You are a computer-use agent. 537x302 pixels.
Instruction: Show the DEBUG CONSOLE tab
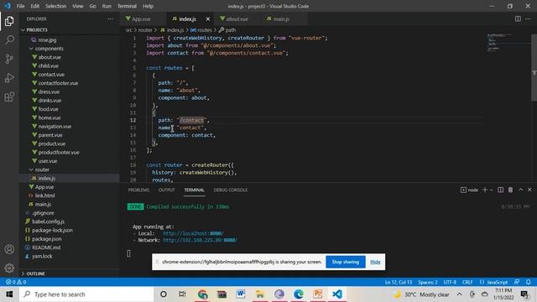point(230,190)
